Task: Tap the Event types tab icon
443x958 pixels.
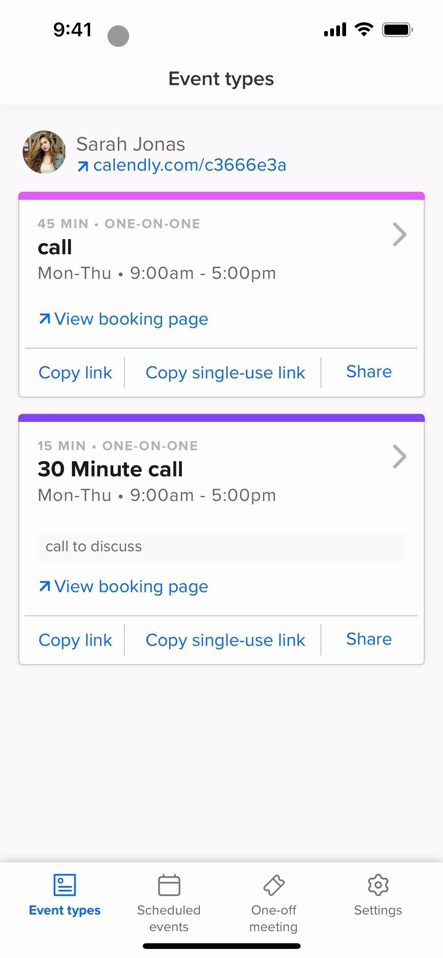Action: pyautogui.click(x=65, y=885)
